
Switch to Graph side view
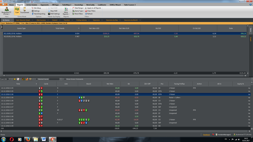coord(250,39)
